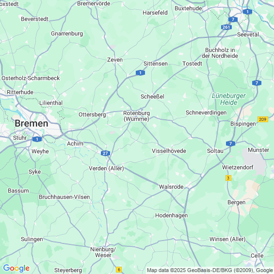Click the Schneverdingen town label
The image size is (274, 274).
(x=206, y=113)
